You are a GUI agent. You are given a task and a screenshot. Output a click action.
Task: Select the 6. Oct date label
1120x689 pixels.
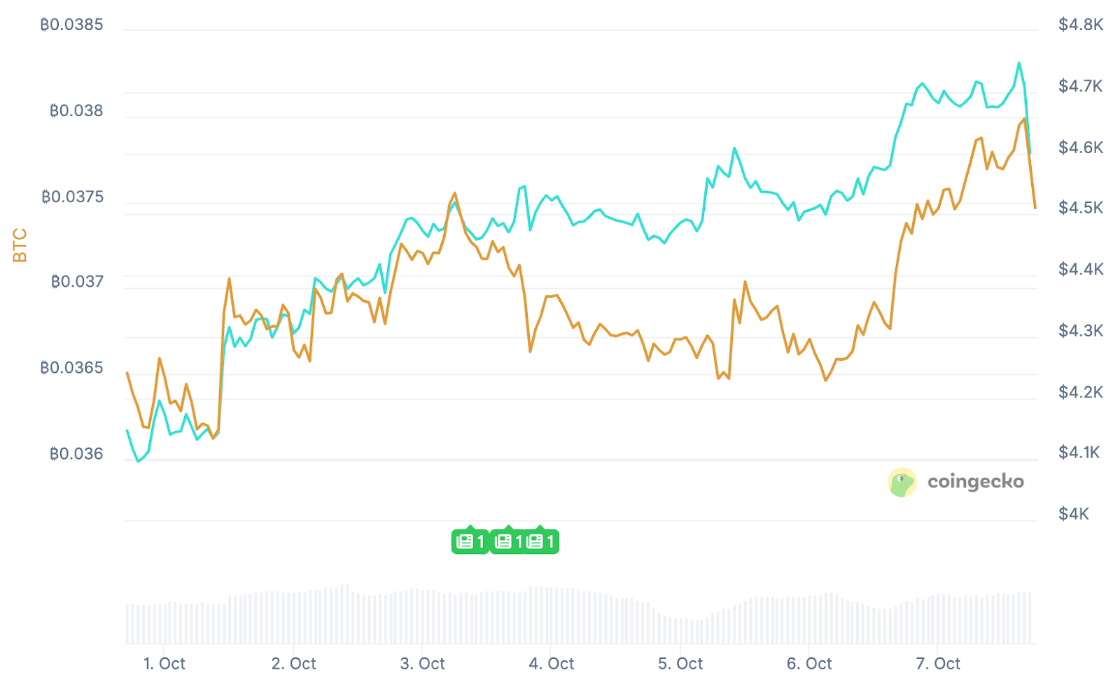[809, 663]
